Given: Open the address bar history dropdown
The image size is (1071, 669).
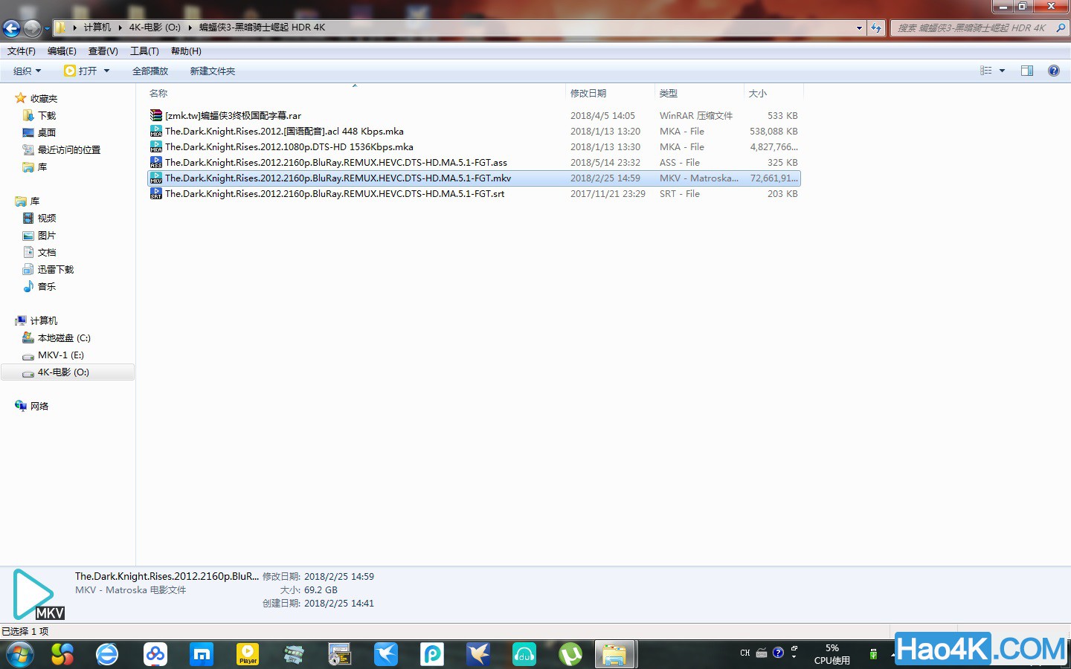Looking at the screenshot, I should click(859, 28).
